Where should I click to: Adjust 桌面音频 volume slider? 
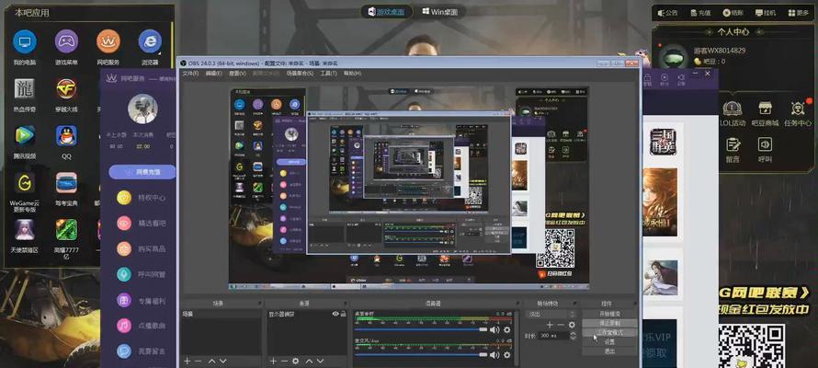click(x=420, y=330)
